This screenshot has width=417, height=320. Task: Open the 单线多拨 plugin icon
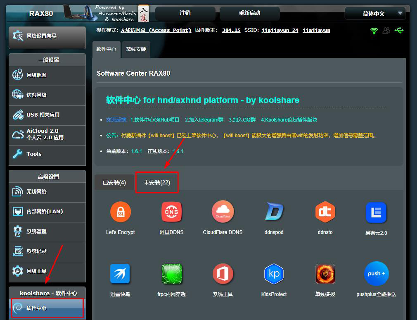[x=325, y=274]
